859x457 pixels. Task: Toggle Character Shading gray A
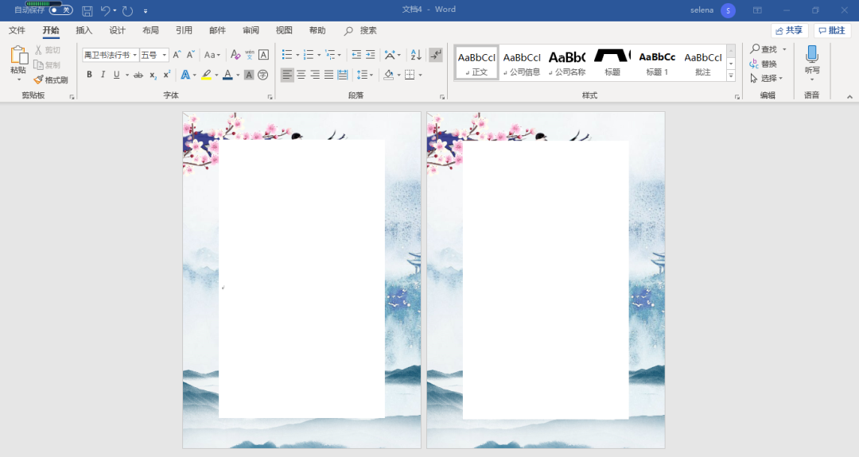[249, 75]
